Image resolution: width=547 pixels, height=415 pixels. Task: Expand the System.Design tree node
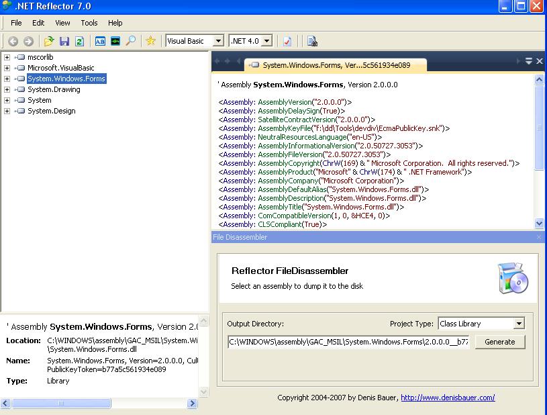pyautogui.click(x=7, y=111)
